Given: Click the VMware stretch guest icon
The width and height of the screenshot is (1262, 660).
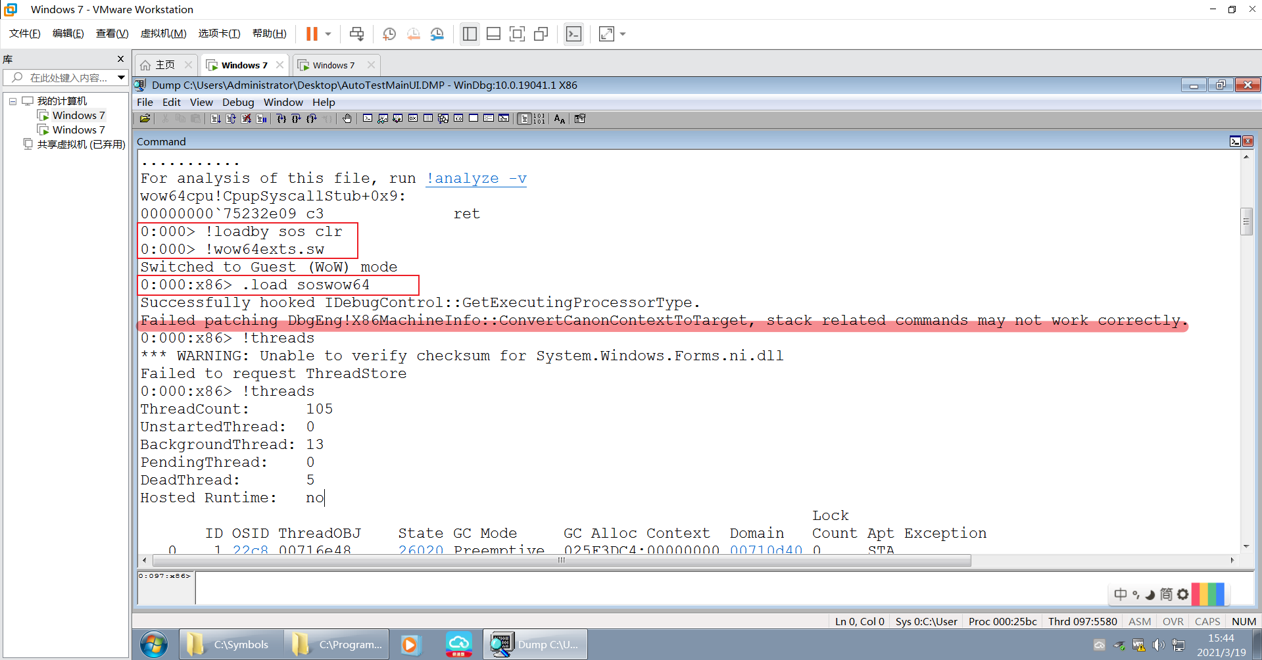Looking at the screenshot, I should click(x=606, y=34).
